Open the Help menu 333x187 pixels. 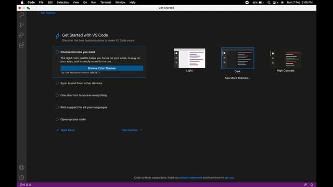coord(132,2)
